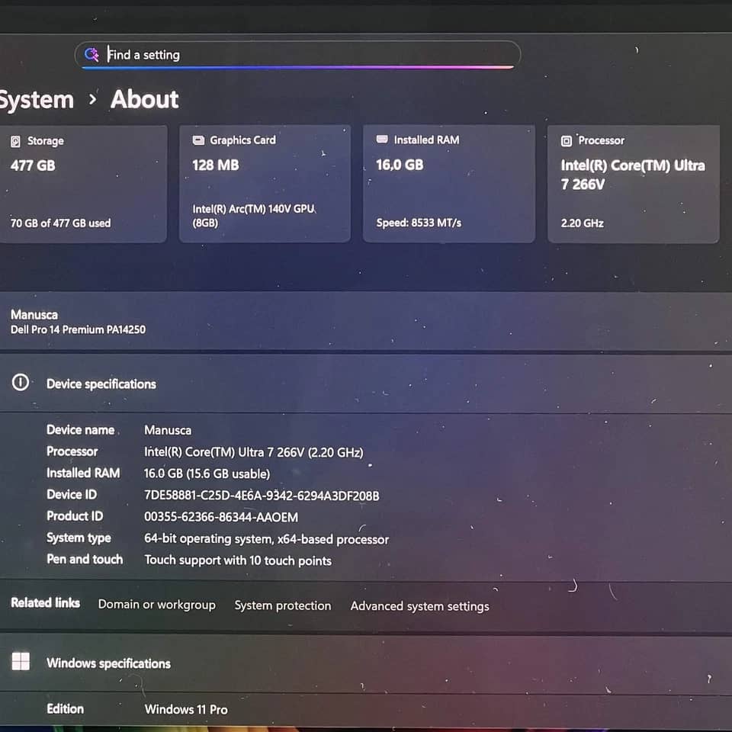Open the Installed RAM 16,0 GB card

[448, 184]
